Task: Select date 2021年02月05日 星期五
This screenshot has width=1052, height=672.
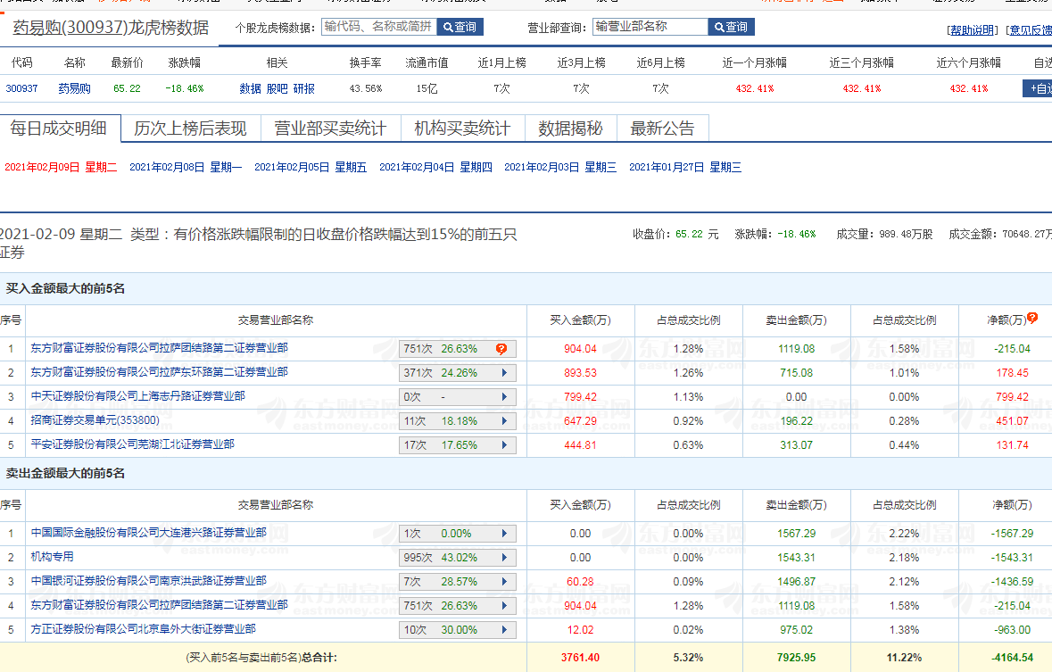Action: point(311,167)
